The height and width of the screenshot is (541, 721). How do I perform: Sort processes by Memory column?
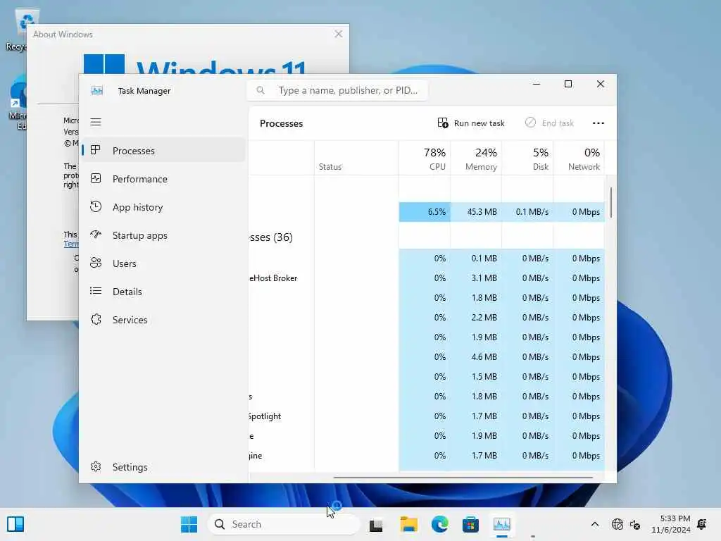(476, 158)
